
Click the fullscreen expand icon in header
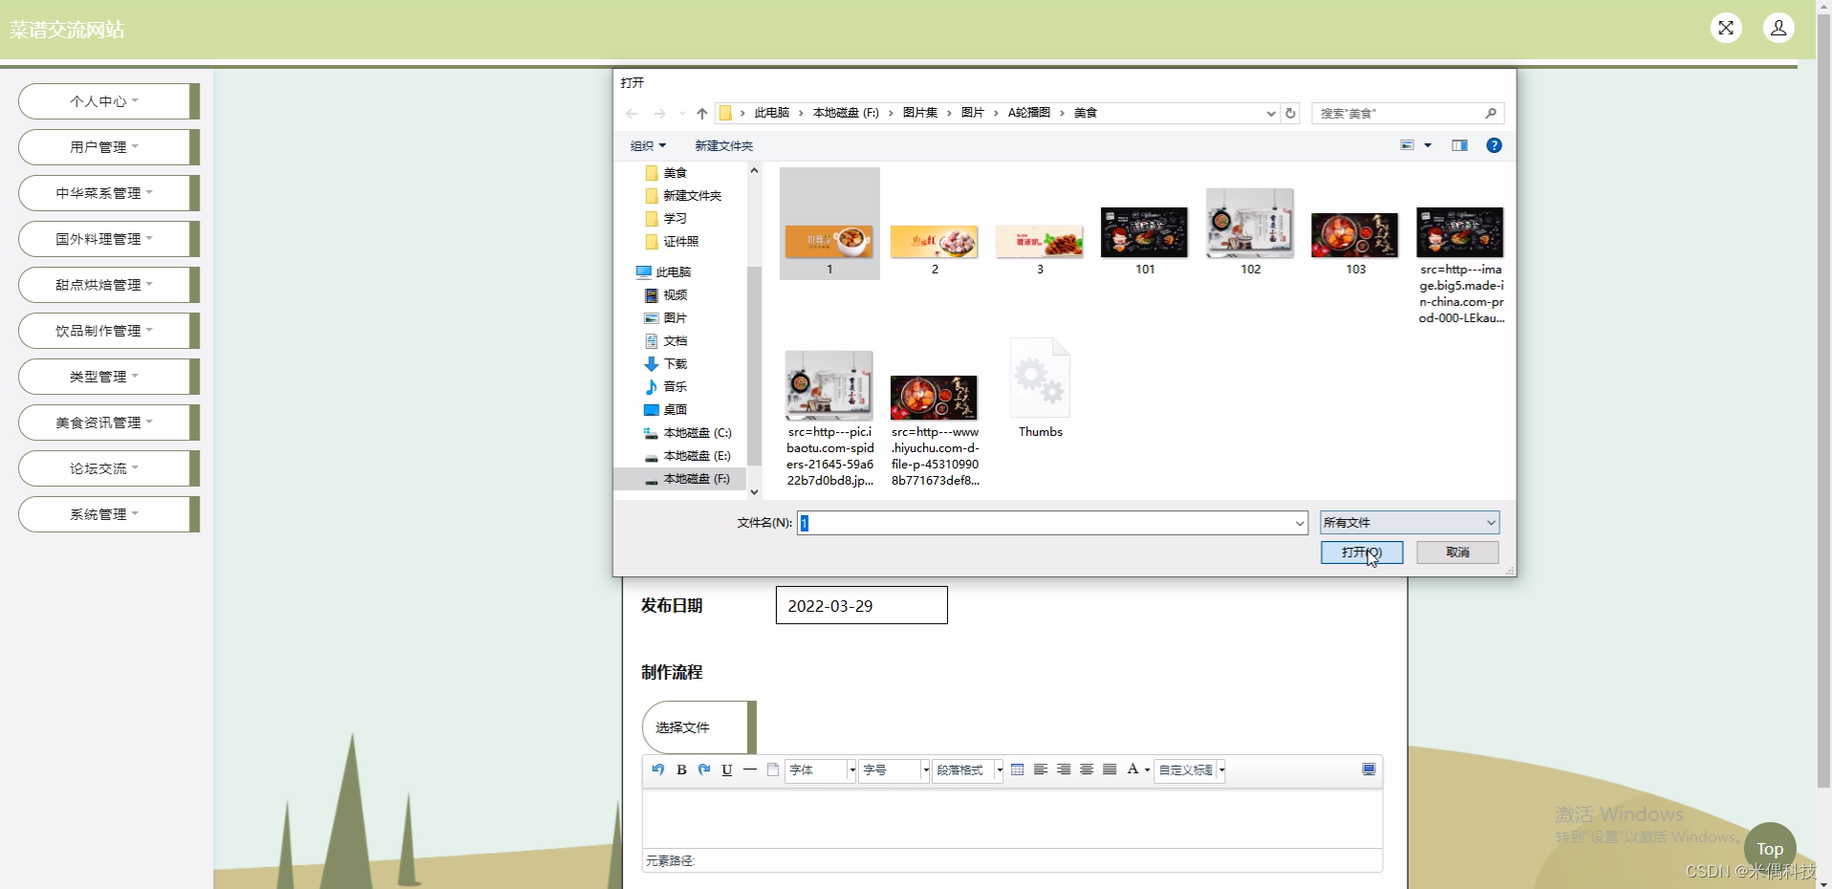(x=1726, y=28)
